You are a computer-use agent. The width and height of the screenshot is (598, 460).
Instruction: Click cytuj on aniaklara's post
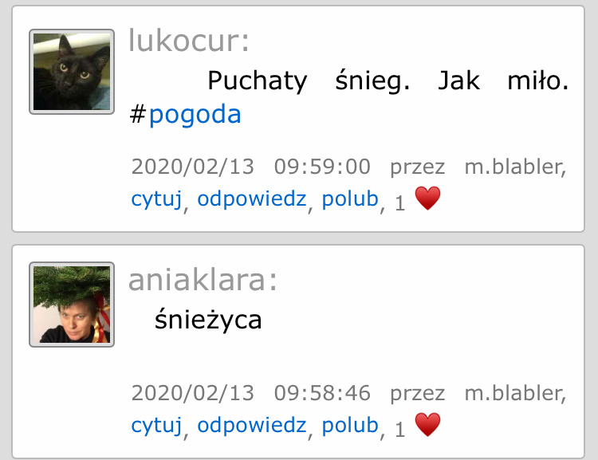click(x=156, y=425)
